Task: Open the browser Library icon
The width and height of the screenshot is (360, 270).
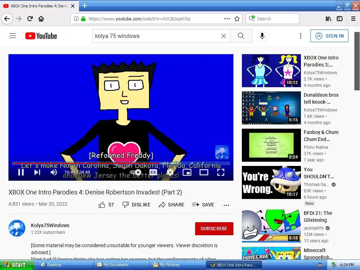Action: tap(329, 19)
